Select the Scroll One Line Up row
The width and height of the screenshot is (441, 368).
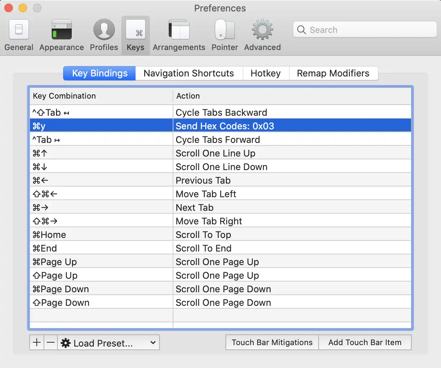click(x=220, y=153)
